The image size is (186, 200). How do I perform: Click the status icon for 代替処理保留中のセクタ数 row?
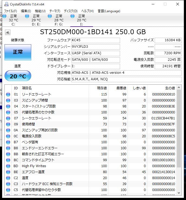point(8,190)
